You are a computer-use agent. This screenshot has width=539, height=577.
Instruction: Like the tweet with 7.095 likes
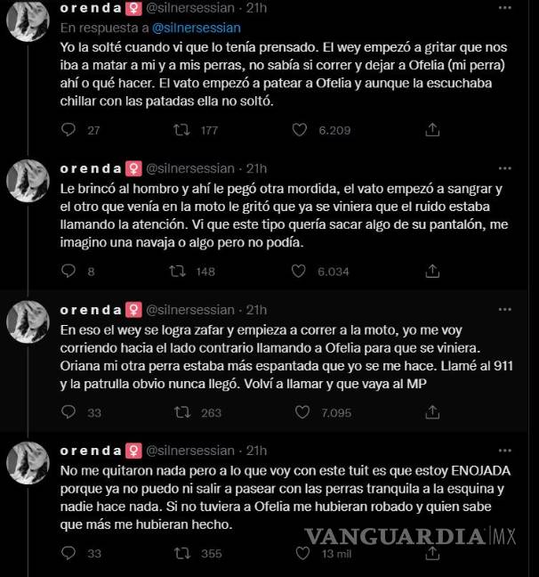(x=302, y=412)
